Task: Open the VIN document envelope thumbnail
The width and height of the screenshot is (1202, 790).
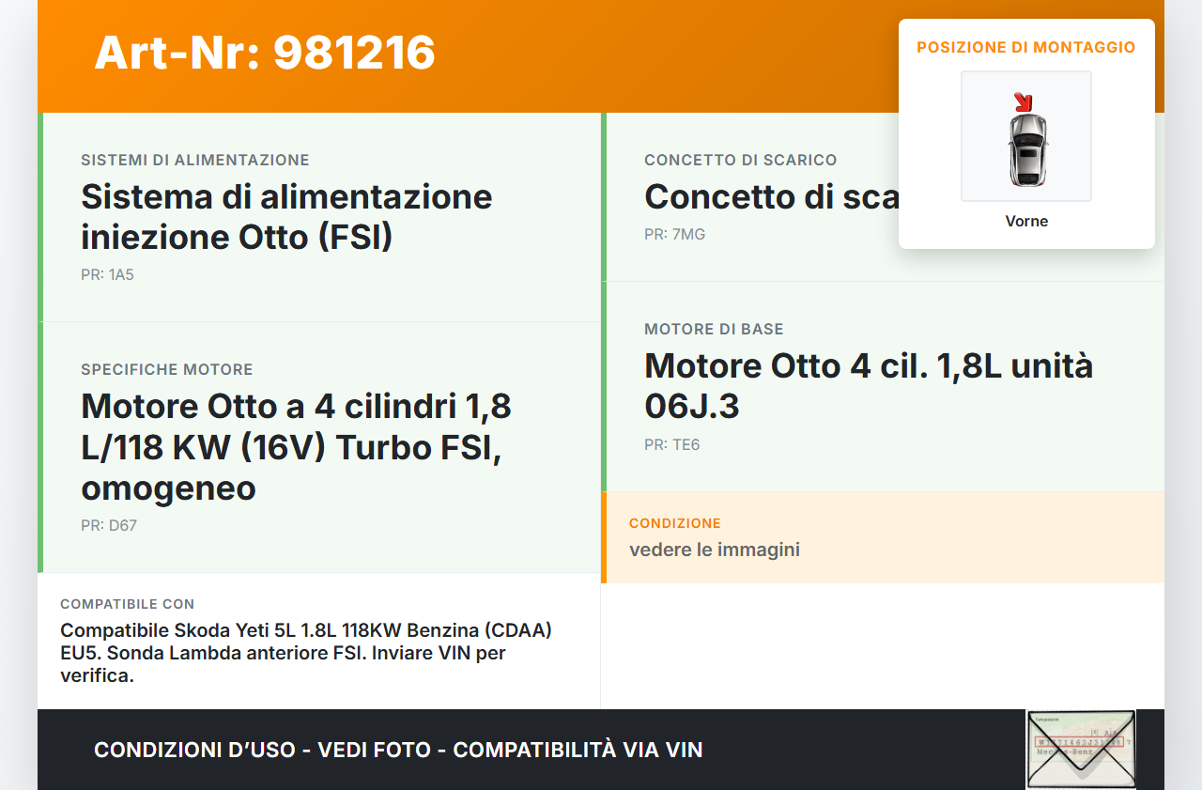Action: coord(1081,750)
